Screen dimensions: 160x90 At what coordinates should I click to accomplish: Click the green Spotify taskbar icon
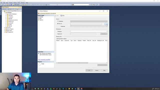(51, 89)
